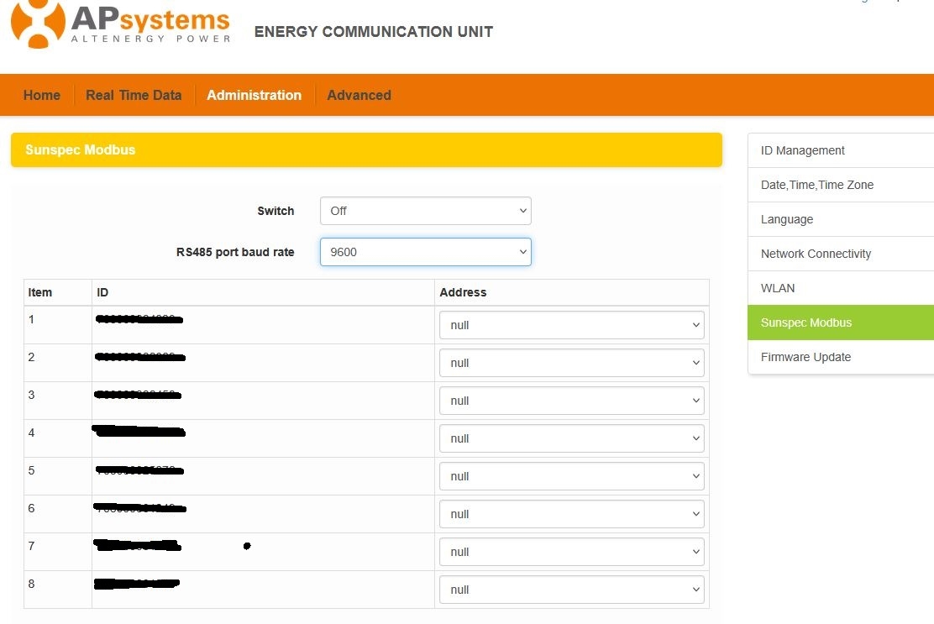The image size is (934, 624).
Task: Expand Address dropdown for item 1
Action: tap(571, 325)
